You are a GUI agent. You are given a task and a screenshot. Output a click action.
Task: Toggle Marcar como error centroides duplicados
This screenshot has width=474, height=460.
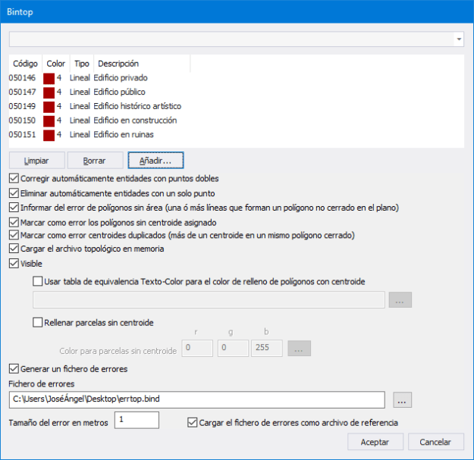(x=14, y=236)
